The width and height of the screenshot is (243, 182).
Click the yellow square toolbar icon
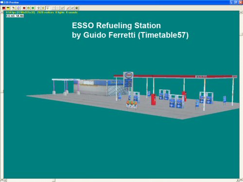tap(8, 8)
